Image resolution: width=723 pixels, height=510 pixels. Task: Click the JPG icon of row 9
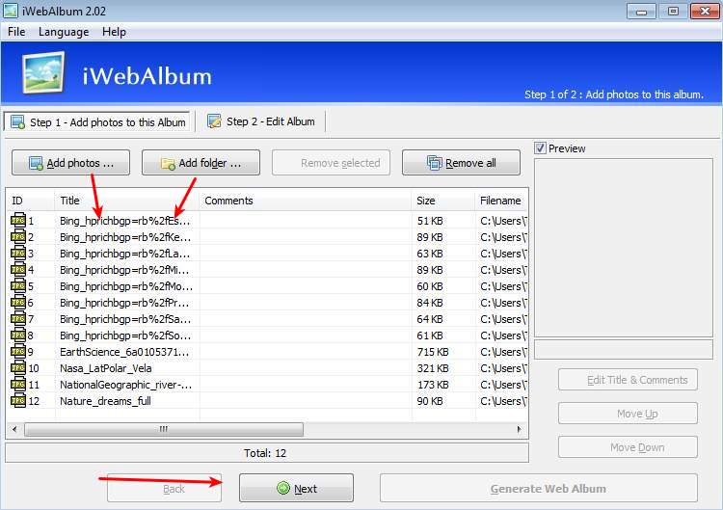point(18,351)
